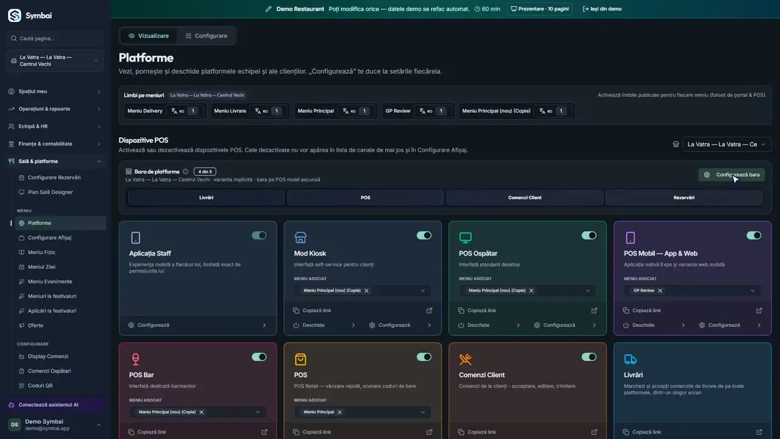This screenshot has width=780, height=439.
Task: Select the Vizualizare tab
Action: coord(148,36)
